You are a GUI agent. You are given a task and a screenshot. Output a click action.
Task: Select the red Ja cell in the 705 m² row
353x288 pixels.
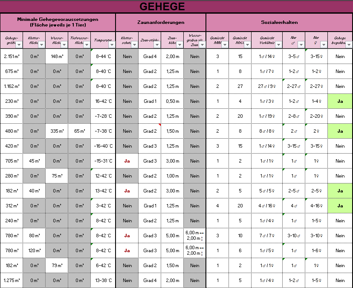(x=127, y=161)
